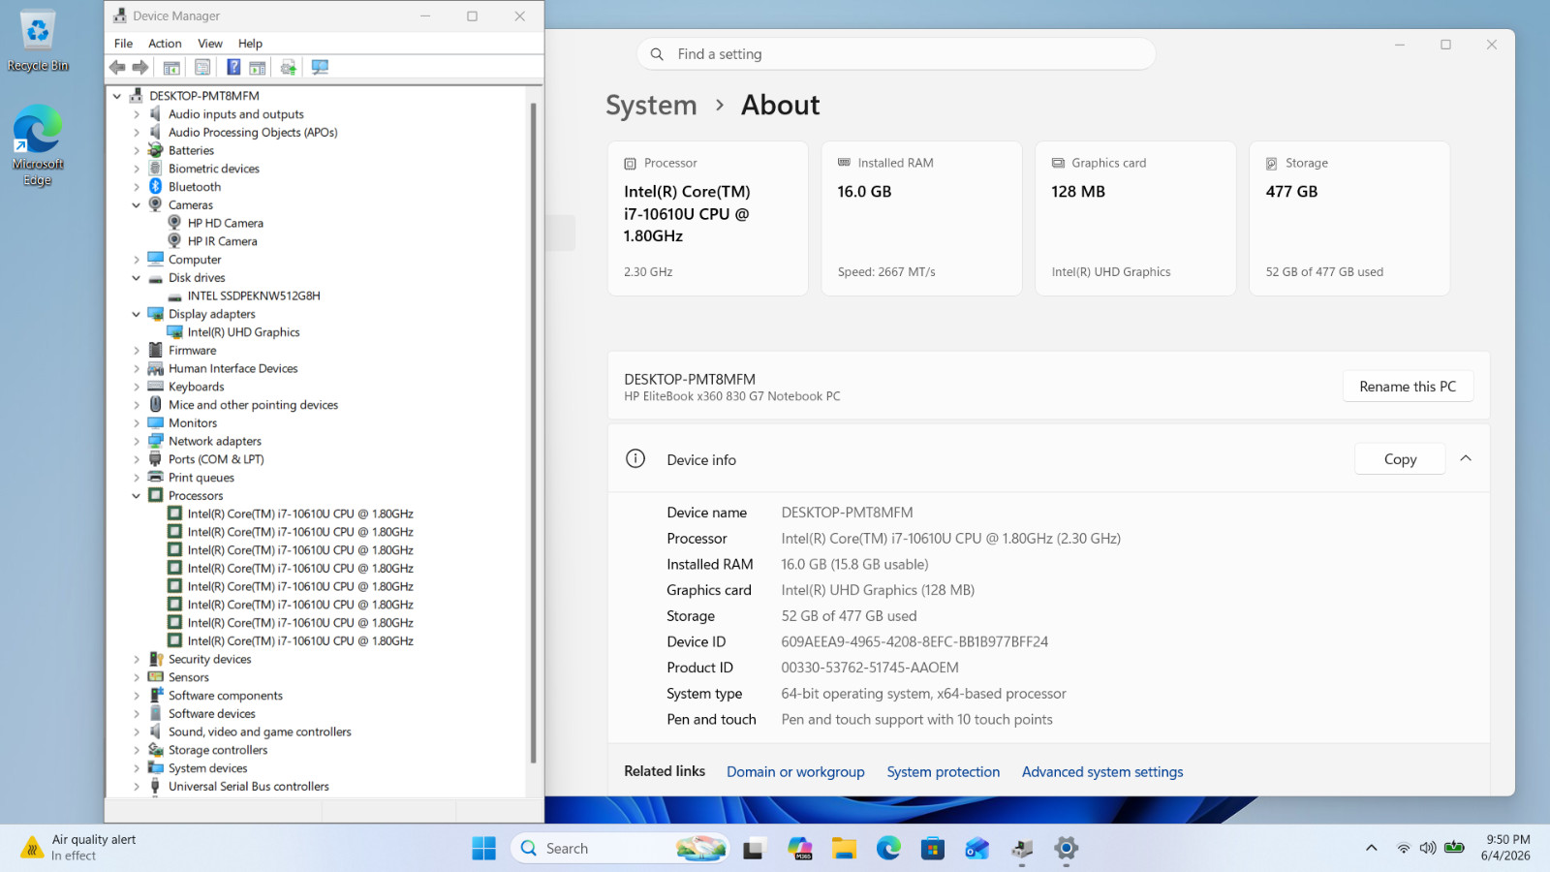
Task: Open Microsoft Store from the taskbar
Action: [933, 849]
